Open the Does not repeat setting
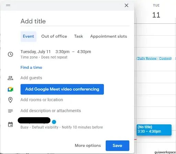This screenshot has height=154, width=176. (54, 57)
